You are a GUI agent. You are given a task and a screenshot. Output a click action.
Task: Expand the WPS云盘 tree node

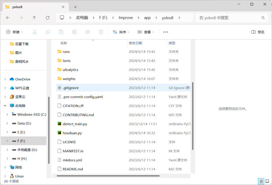coord(5,88)
